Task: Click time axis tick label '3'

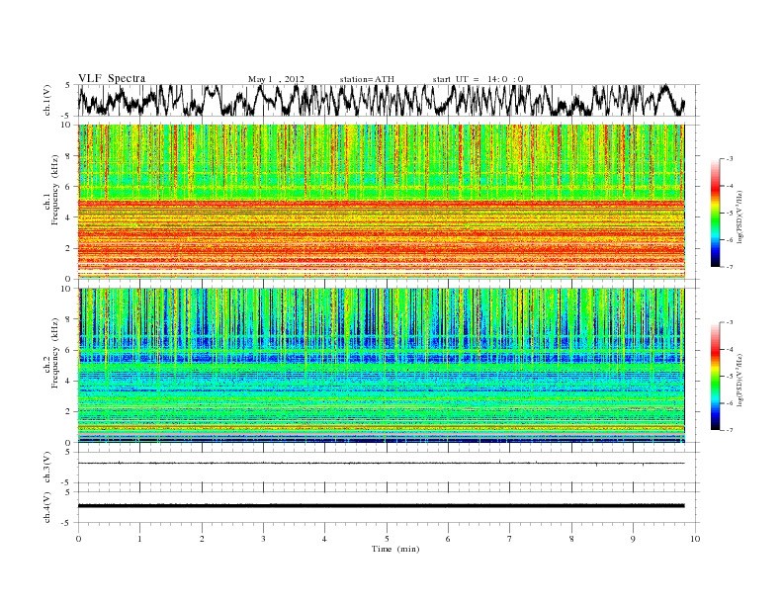Action: tap(263, 539)
